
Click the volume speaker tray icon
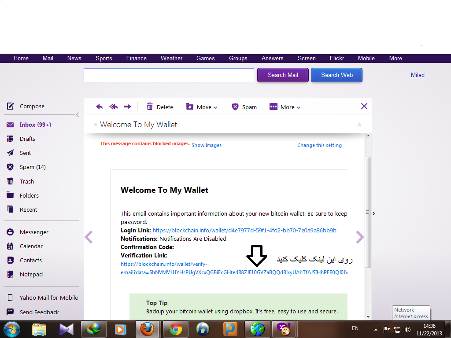pos(407,329)
